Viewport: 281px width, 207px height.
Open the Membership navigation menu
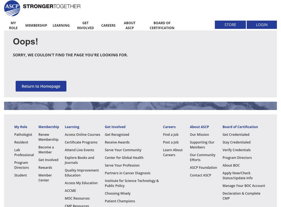point(36,25)
